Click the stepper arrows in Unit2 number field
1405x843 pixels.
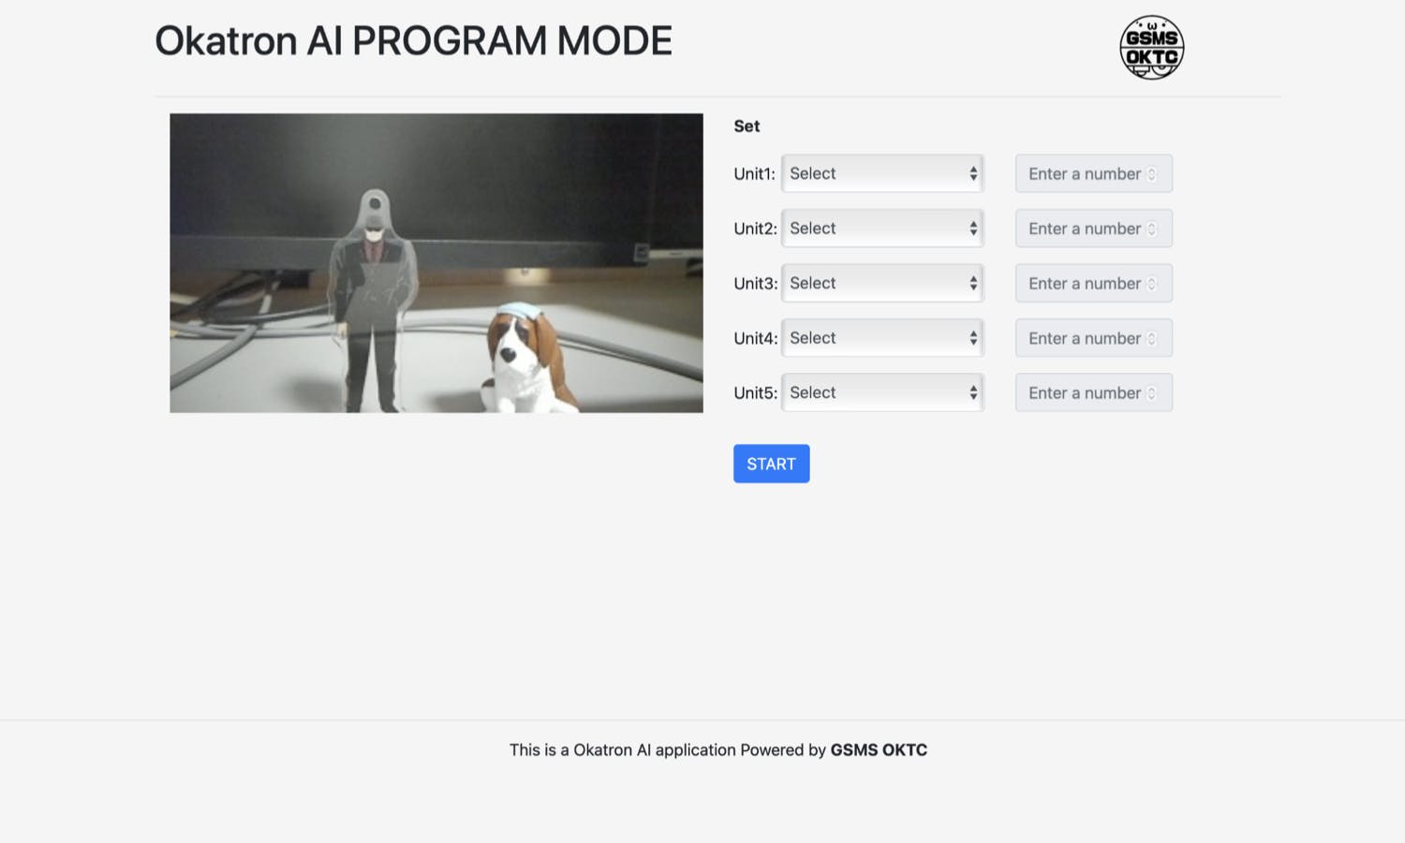[x=1152, y=229]
